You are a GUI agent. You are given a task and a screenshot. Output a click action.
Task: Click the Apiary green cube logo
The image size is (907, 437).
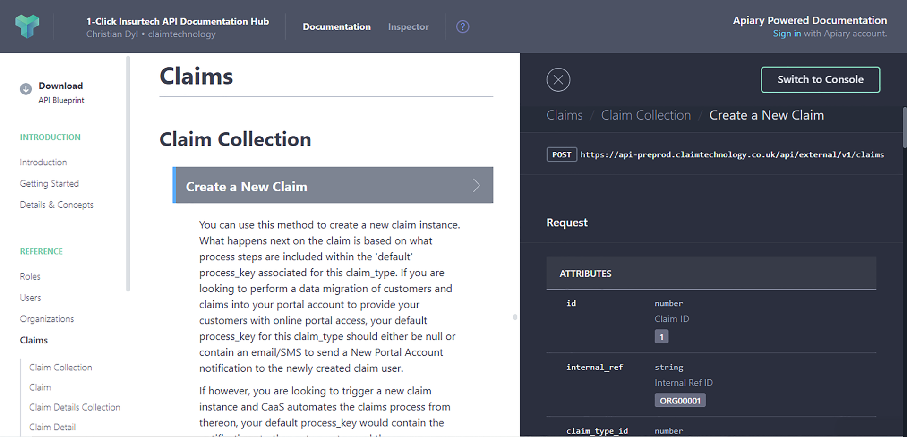point(27,26)
